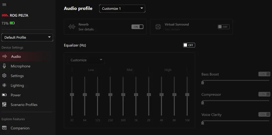Screen dimensions: 272x135
Task: Click the Audio waveform icon in sidebar
Action: coord(5,56)
